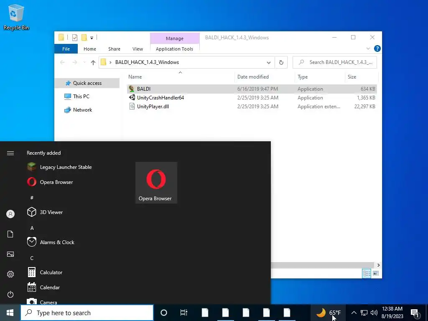Select This PC in navigation pane
Image resolution: width=428 pixels, height=321 pixels.
81,97
